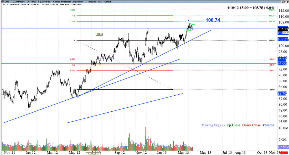Click the S button in title bar
289x155 pixels.
click(282, 2)
